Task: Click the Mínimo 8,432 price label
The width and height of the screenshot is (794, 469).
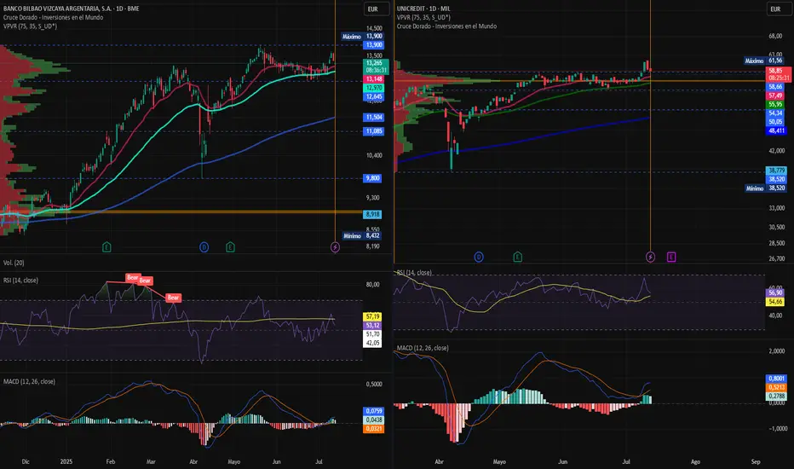Action: (x=362, y=235)
